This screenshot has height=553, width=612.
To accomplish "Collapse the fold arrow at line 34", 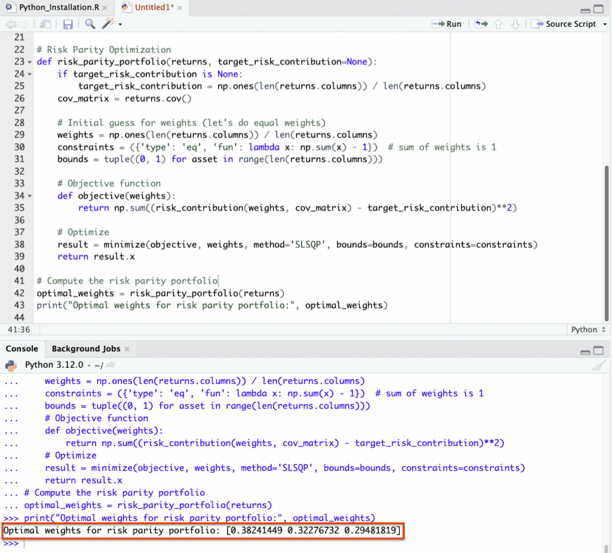I will tap(30, 196).
